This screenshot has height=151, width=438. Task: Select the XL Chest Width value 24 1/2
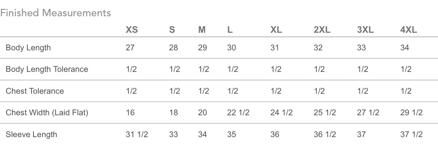click(281, 113)
